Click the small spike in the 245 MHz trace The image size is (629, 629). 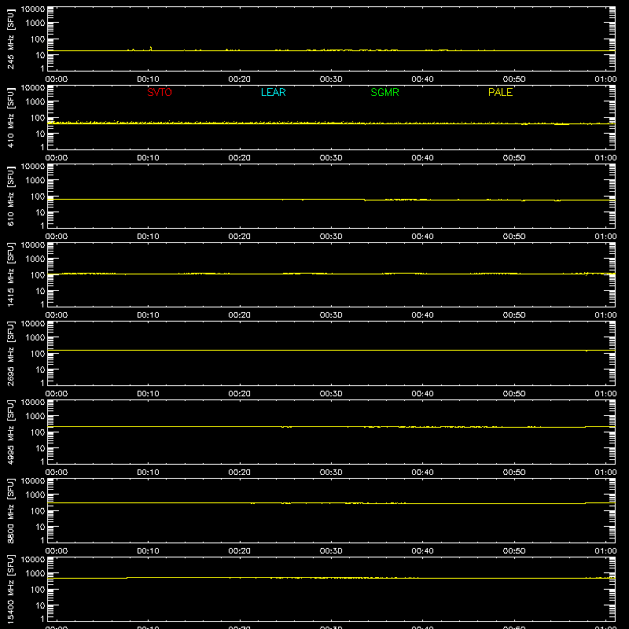click(151, 49)
